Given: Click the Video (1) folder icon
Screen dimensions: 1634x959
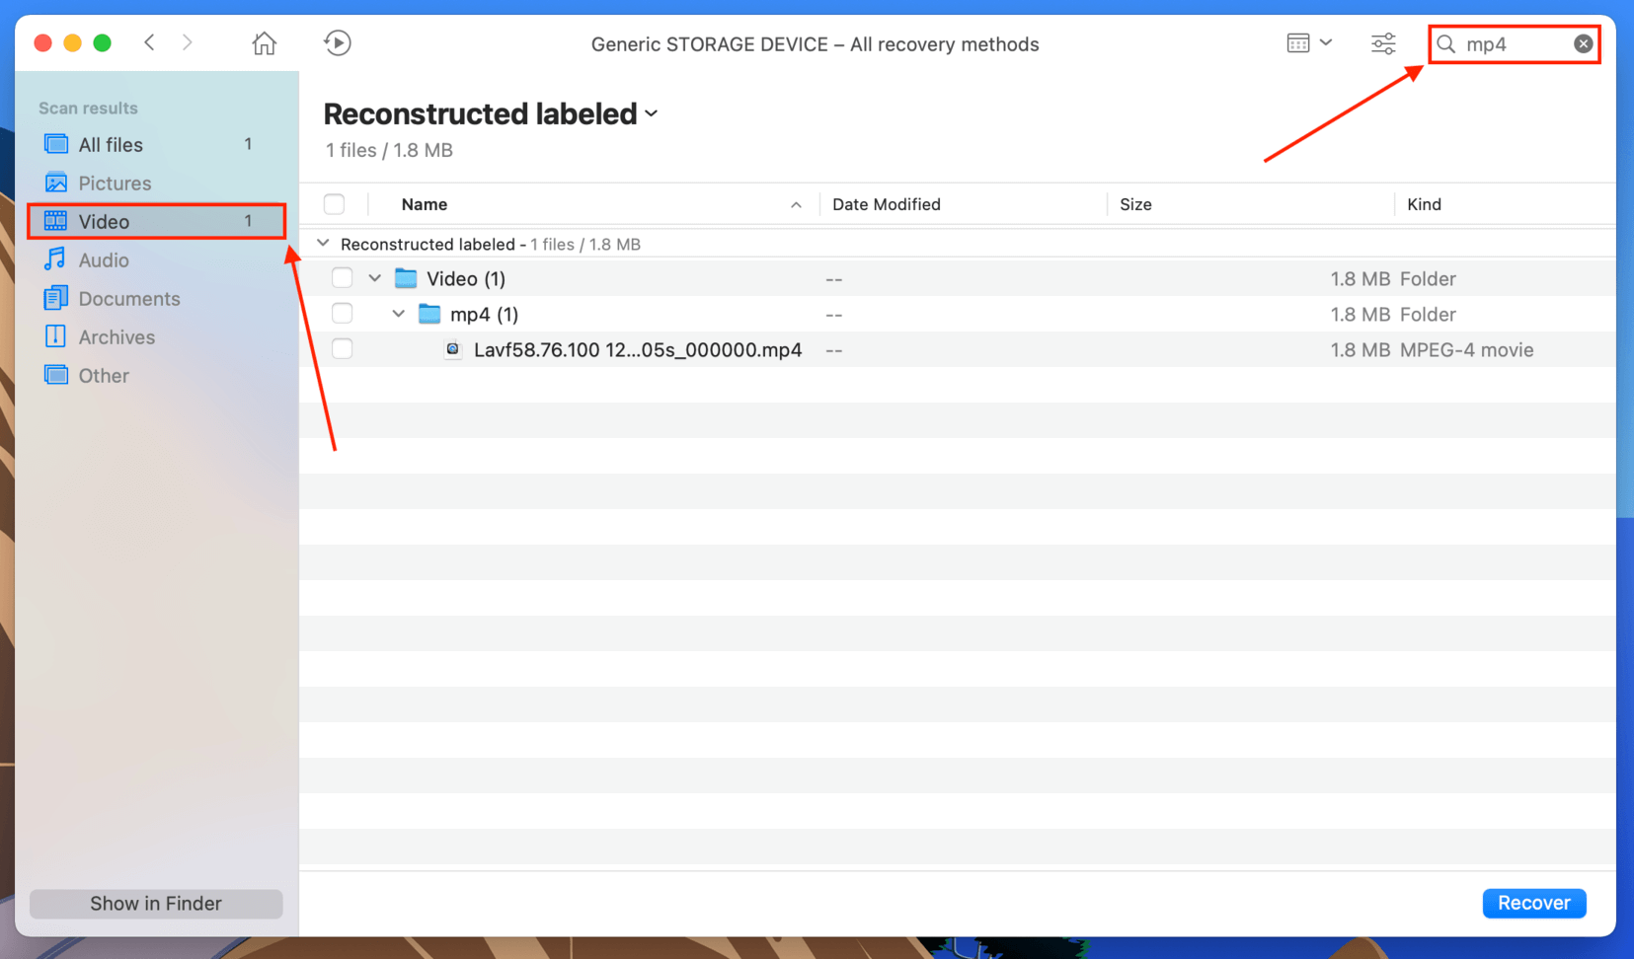Looking at the screenshot, I should [x=406, y=278].
